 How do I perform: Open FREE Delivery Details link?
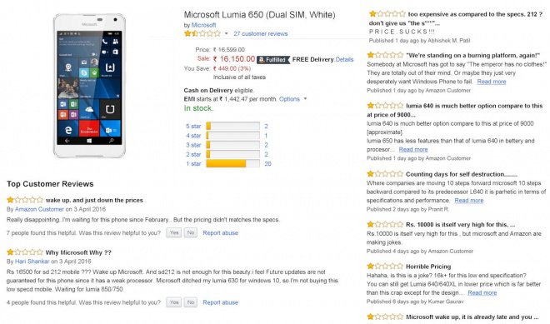(344, 60)
